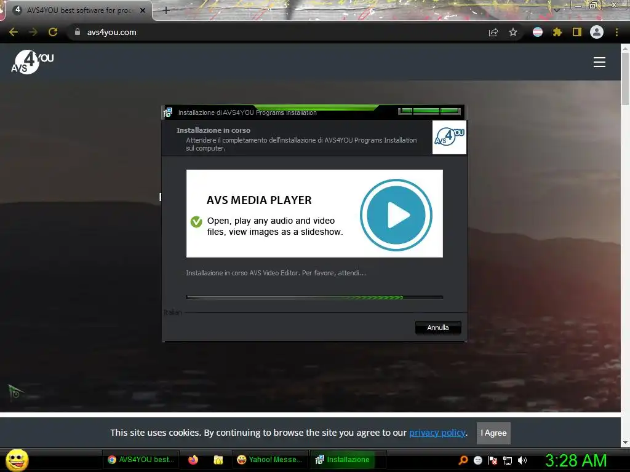Viewport: 630px width, 472px height.
Task: Open a new browser tab
Action: 166,10
